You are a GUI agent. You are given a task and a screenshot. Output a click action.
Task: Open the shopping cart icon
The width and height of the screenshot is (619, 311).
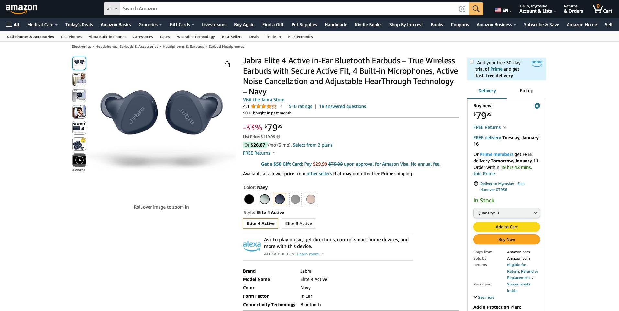pyautogui.click(x=601, y=9)
